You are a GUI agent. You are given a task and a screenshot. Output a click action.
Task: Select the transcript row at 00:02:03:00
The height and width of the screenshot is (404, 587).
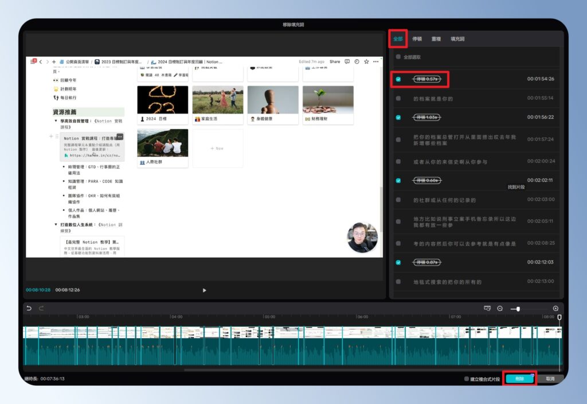tap(476, 200)
